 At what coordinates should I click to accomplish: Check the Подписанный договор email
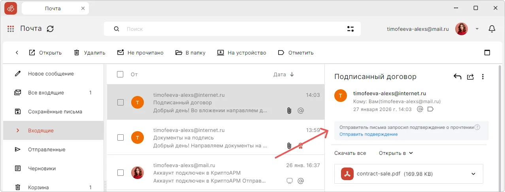coord(121,102)
